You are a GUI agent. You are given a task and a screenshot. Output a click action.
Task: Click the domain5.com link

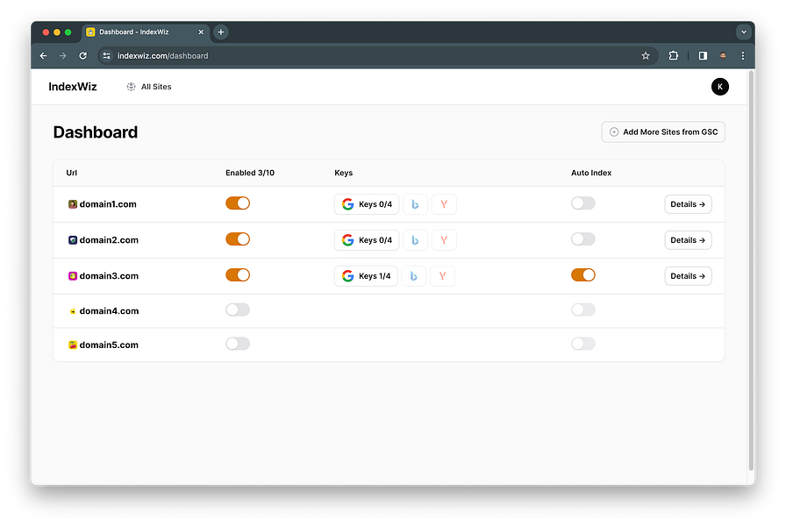click(x=109, y=345)
